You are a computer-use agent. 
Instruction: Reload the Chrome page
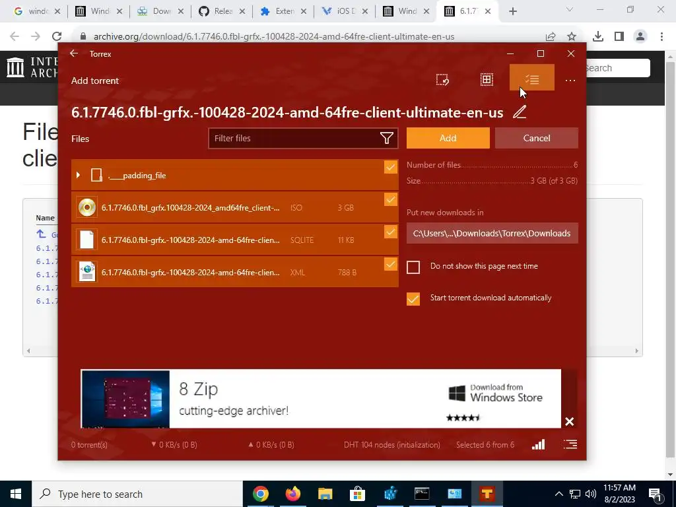57,36
